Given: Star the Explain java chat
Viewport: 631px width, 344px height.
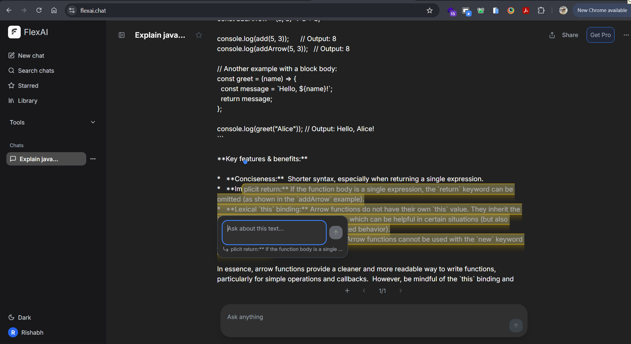Looking at the screenshot, I should click(x=199, y=35).
